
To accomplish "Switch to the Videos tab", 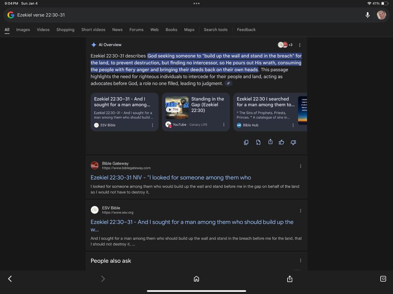I will pos(43,29).
